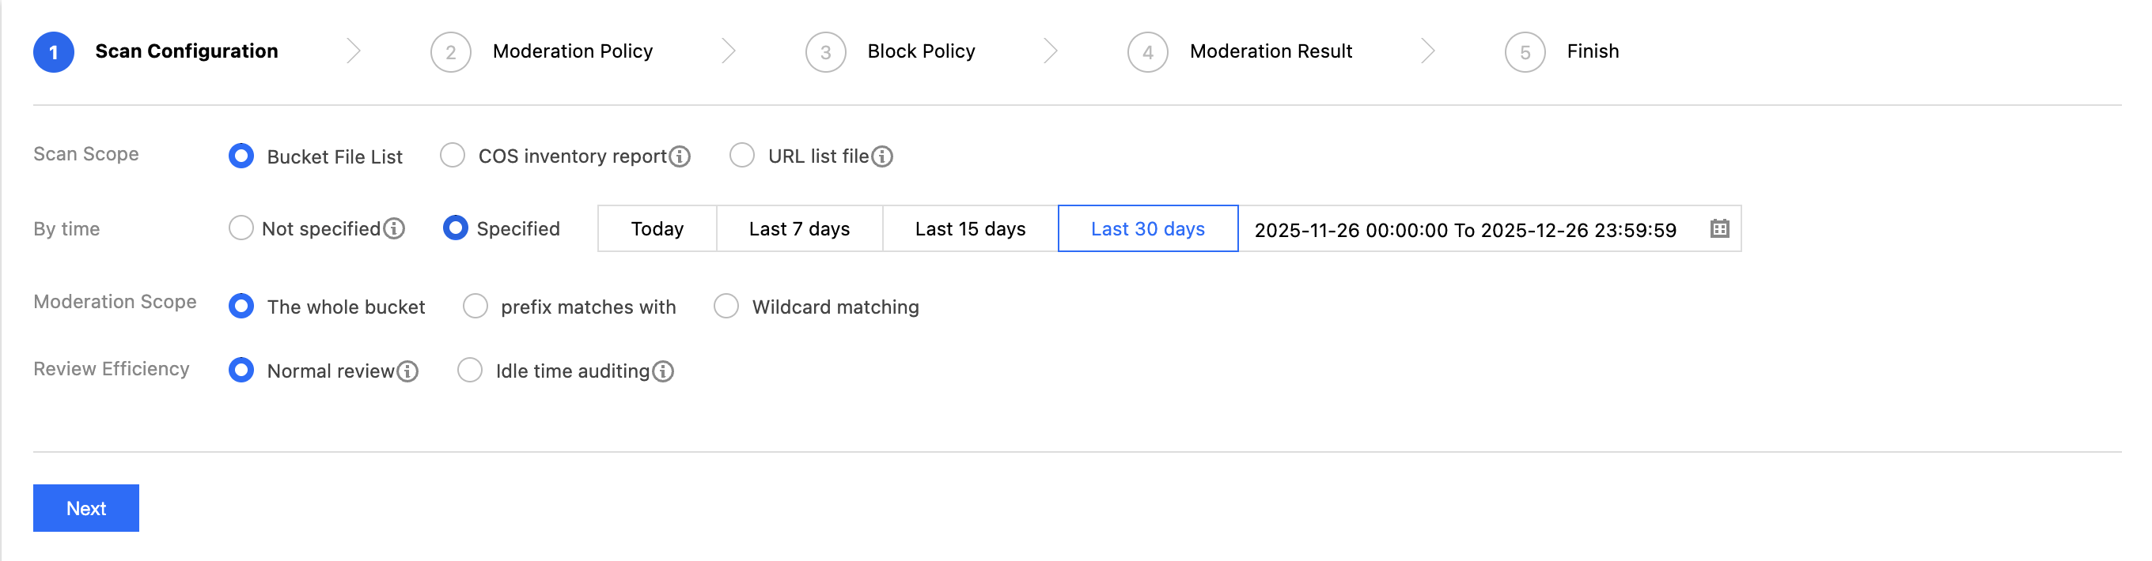
Task: Select URL list file radio option
Action: point(742,156)
